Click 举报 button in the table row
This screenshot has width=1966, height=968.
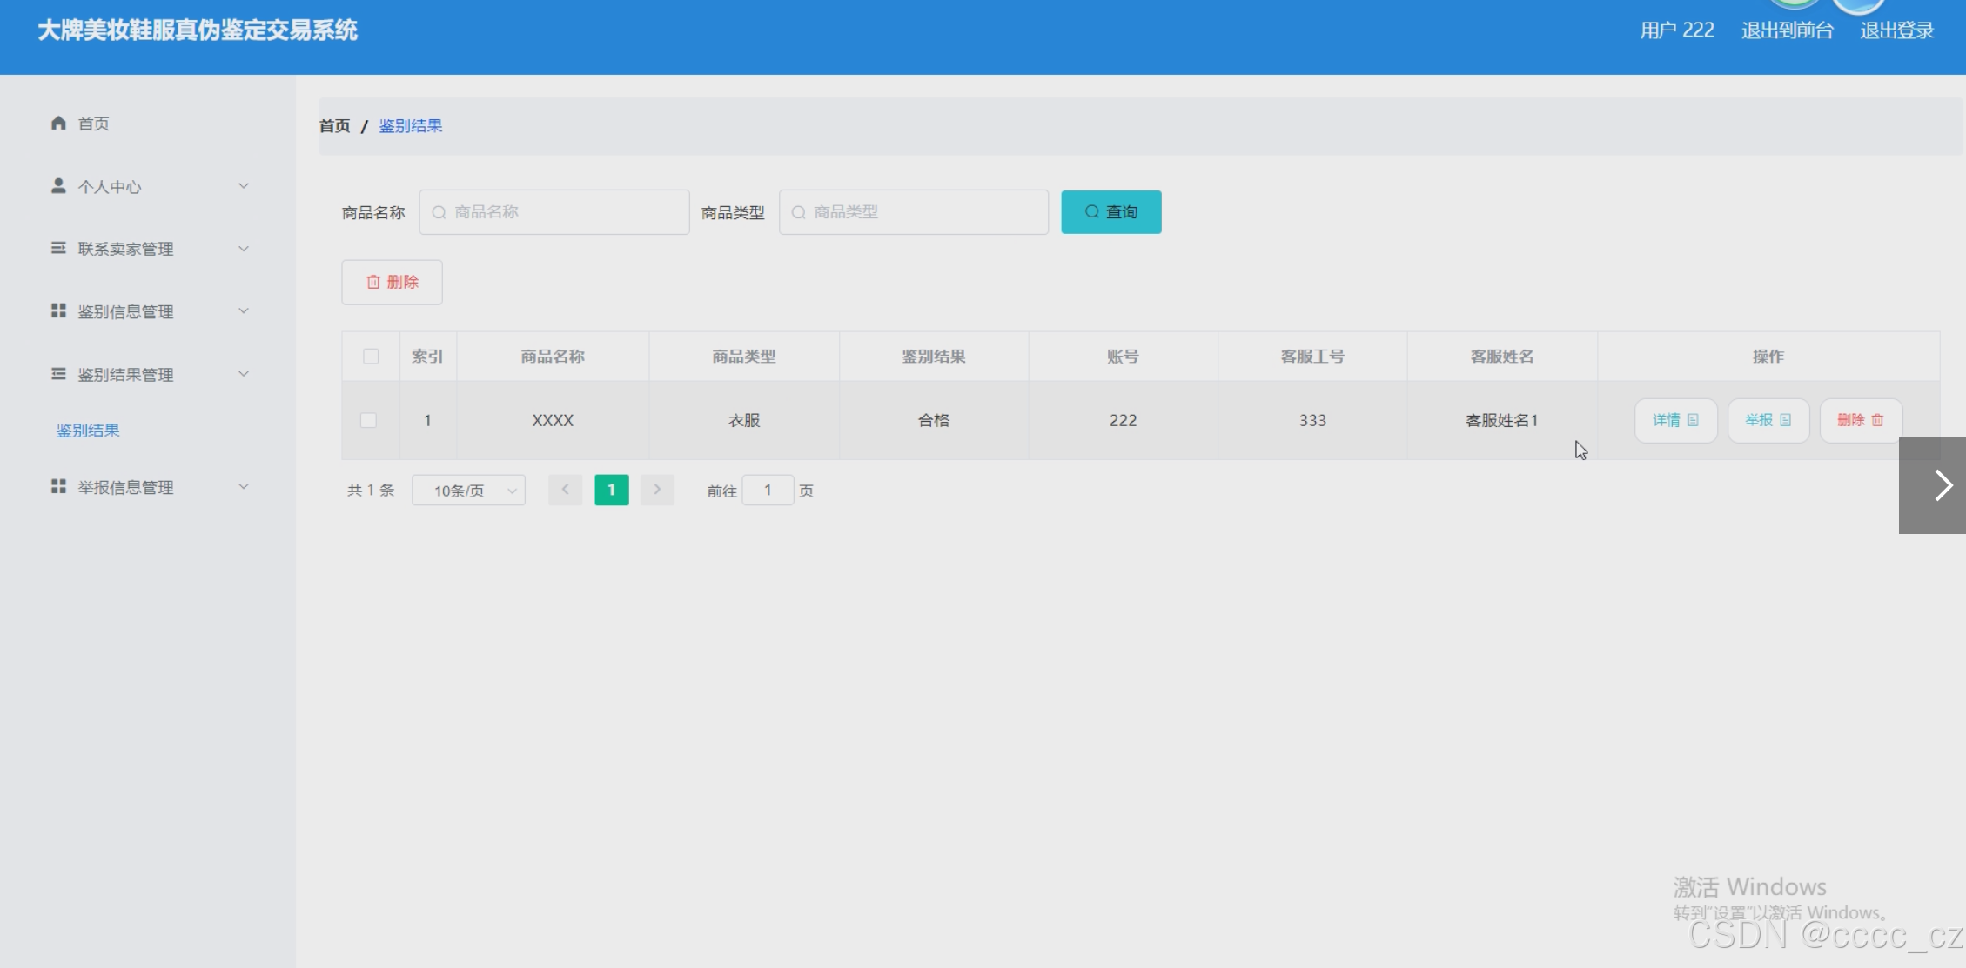[x=1768, y=420]
